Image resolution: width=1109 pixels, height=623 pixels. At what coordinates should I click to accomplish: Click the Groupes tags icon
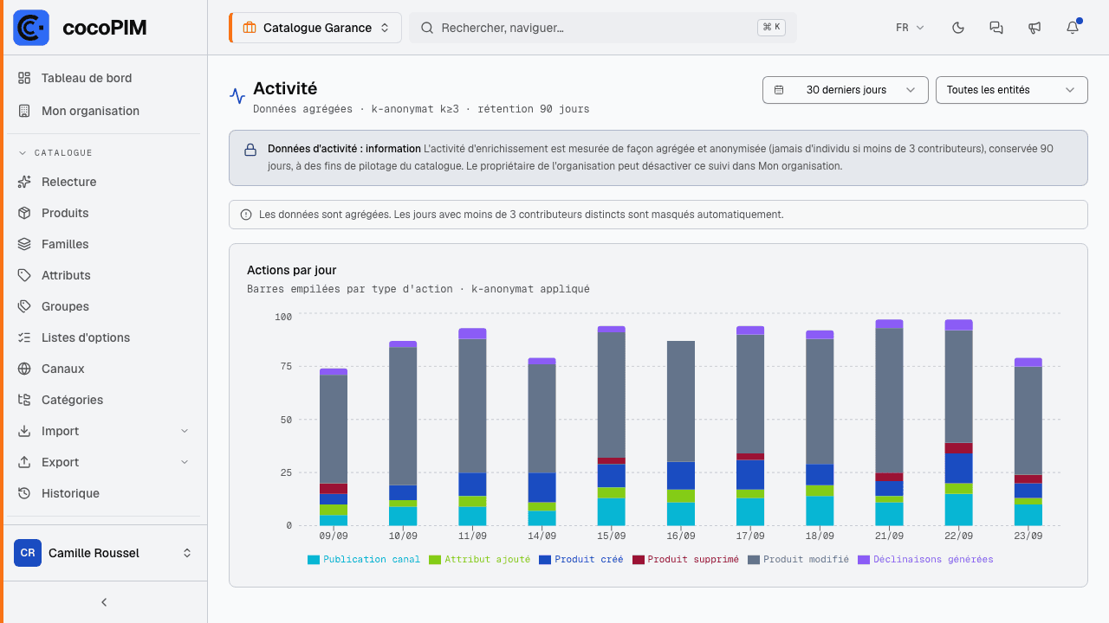pos(24,306)
